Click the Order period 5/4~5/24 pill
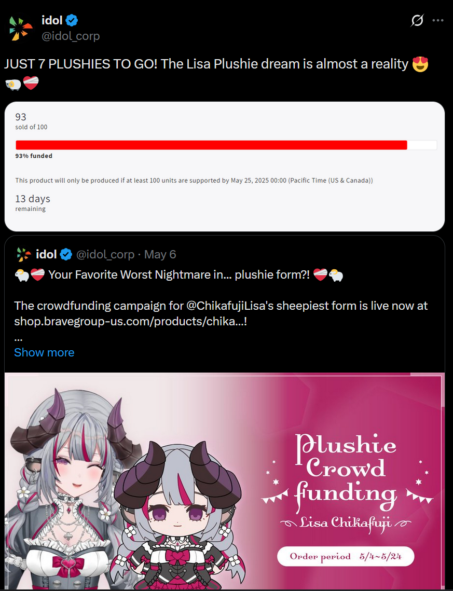 click(346, 556)
